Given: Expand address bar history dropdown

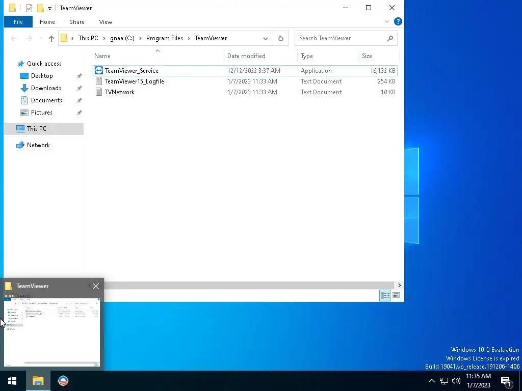Looking at the screenshot, I should 265,38.
